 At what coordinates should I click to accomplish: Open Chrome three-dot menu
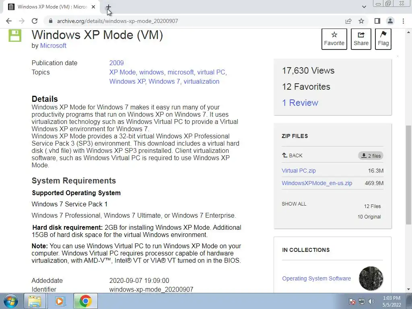[403, 21]
